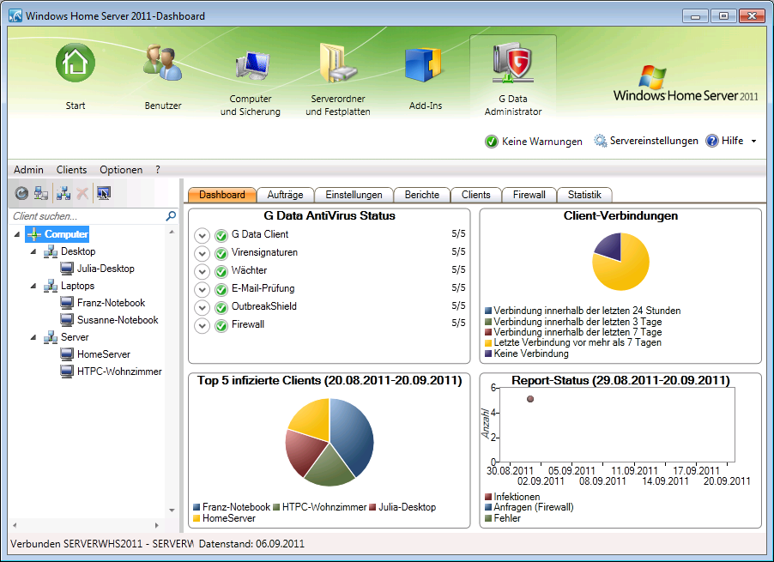Click the magnifier icon in client search
The image size is (774, 562).
coord(171,217)
